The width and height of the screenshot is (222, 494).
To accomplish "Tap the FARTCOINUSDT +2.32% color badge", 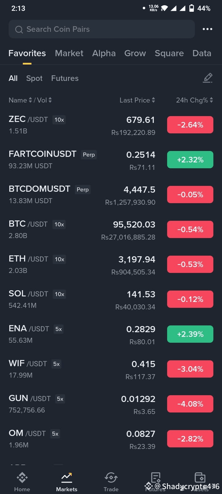I will tap(190, 160).
